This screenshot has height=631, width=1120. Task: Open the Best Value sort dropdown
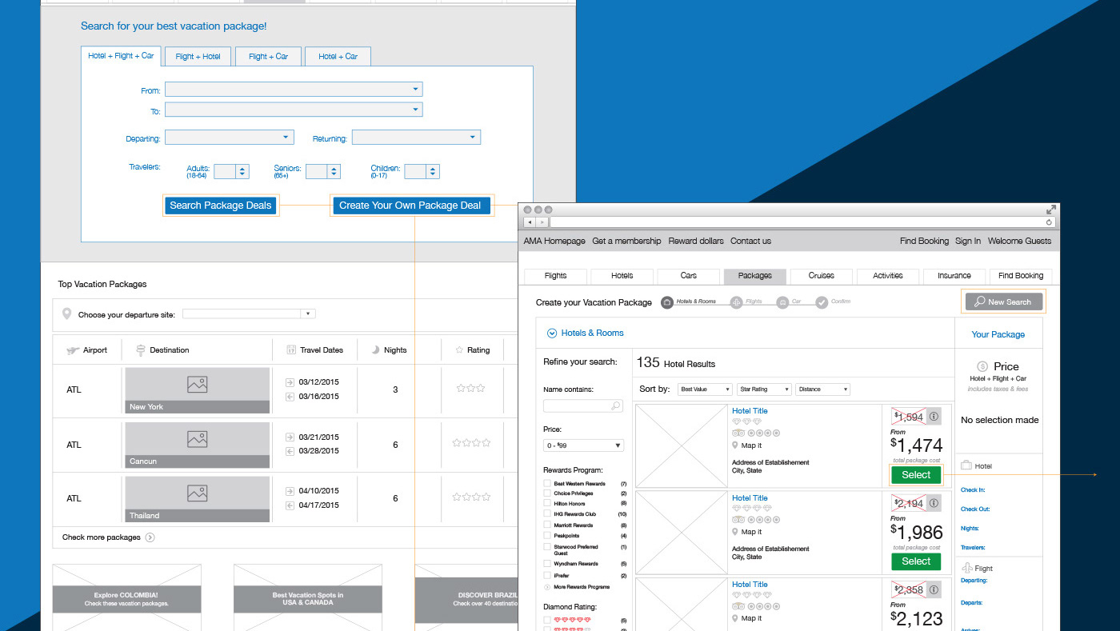pos(706,389)
